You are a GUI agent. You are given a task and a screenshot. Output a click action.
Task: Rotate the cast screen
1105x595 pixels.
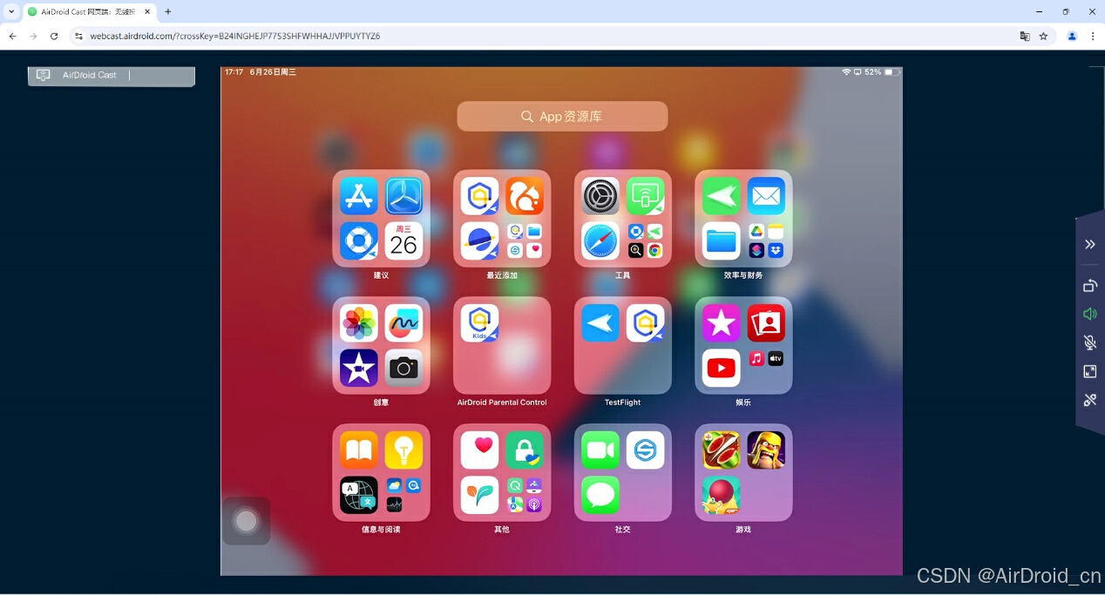pos(1089,285)
